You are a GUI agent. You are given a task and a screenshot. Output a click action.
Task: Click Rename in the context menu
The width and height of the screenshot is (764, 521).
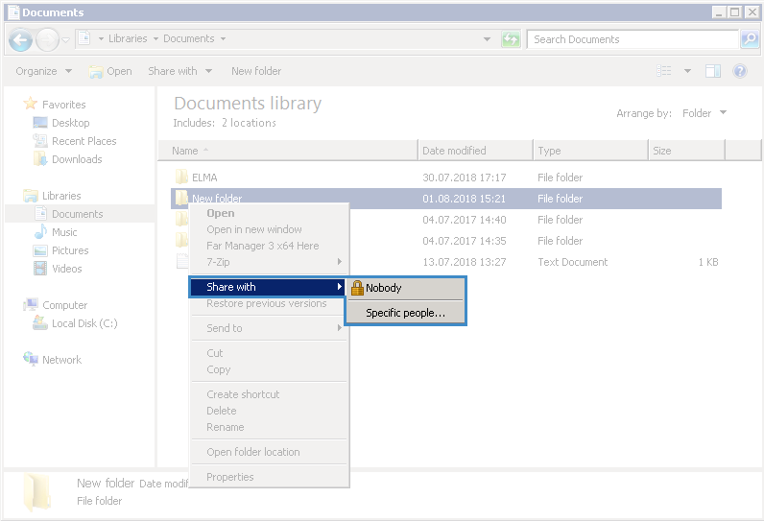(x=226, y=427)
